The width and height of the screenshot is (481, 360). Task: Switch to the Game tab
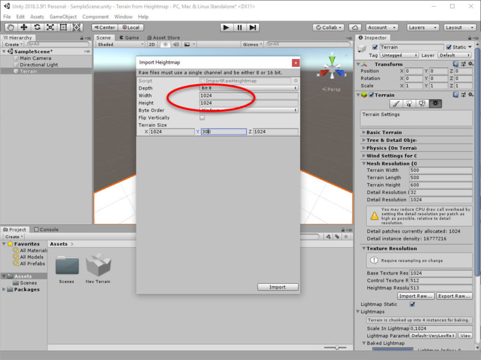click(x=129, y=38)
